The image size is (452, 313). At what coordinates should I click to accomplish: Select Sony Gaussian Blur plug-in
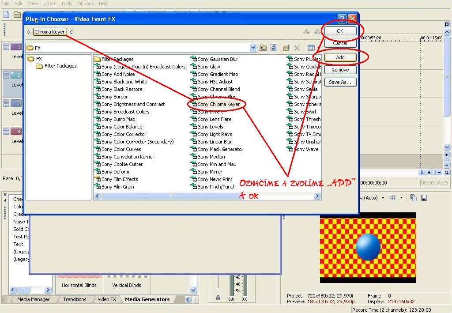pos(215,59)
